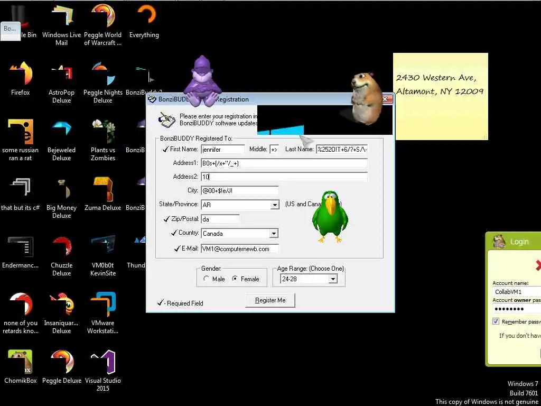Launch Firefox from the desktop
This screenshot has width=541, height=406.
pyautogui.click(x=21, y=79)
